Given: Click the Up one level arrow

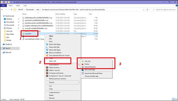Looking at the screenshot, I should (x=11, y=10).
